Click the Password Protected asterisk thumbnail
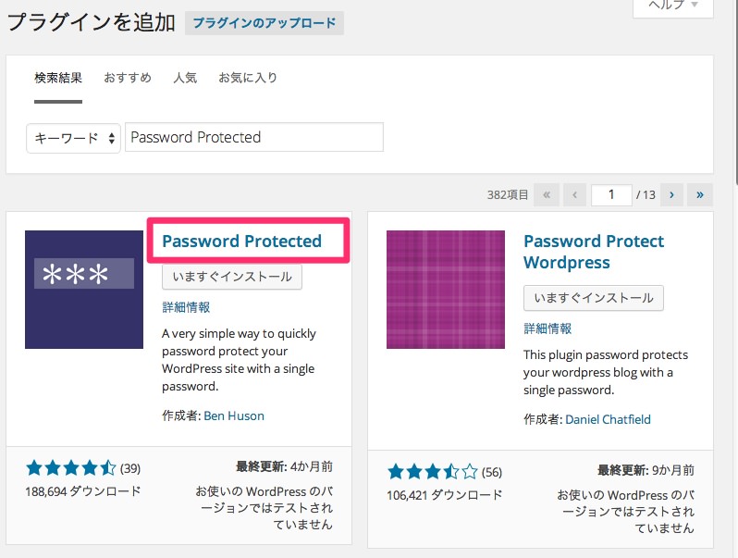 click(x=84, y=290)
